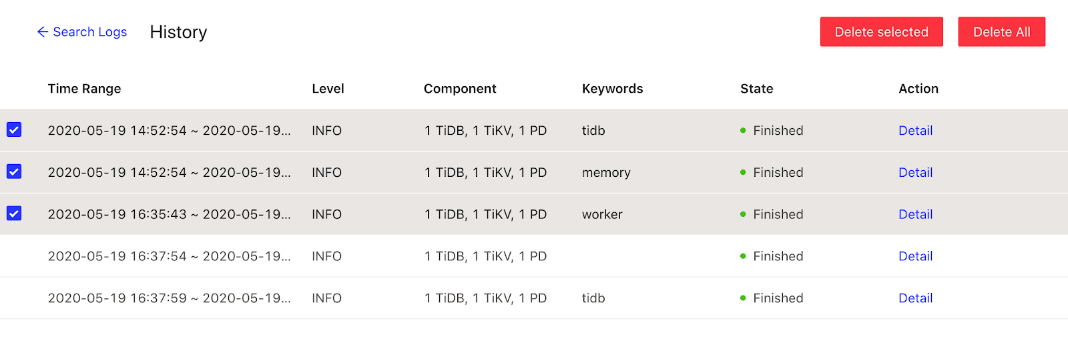Click the Component column header
The height and width of the screenshot is (337, 1068).
pyautogui.click(x=460, y=89)
